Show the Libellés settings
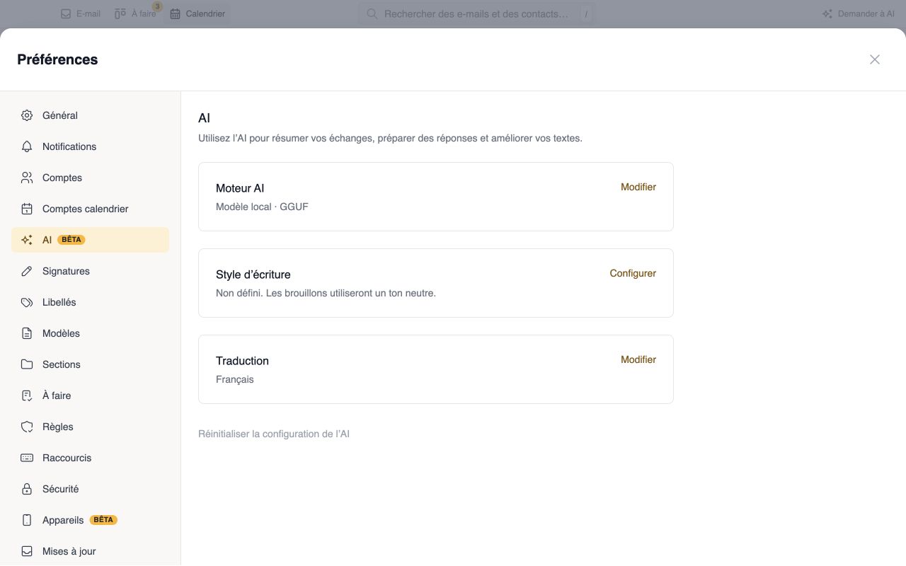Viewport: 906px width, 566px height. (90, 302)
